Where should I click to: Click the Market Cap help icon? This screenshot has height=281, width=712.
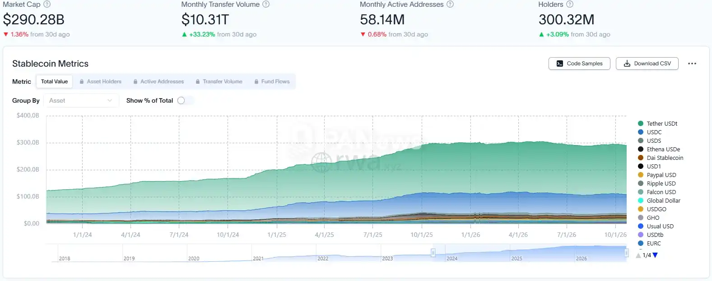[47, 4]
